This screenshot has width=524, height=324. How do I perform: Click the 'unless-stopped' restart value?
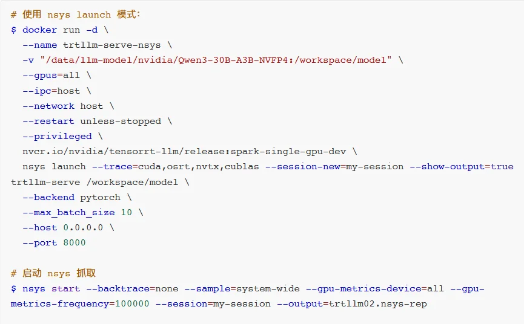coord(121,121)
